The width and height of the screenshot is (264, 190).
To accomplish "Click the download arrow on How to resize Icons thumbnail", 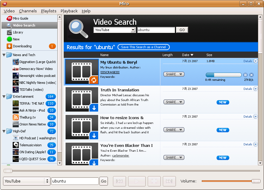I will (x=94, y=135).
